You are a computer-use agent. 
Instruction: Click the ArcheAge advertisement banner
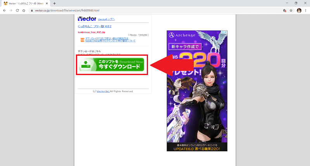click(x=197, y=91)
